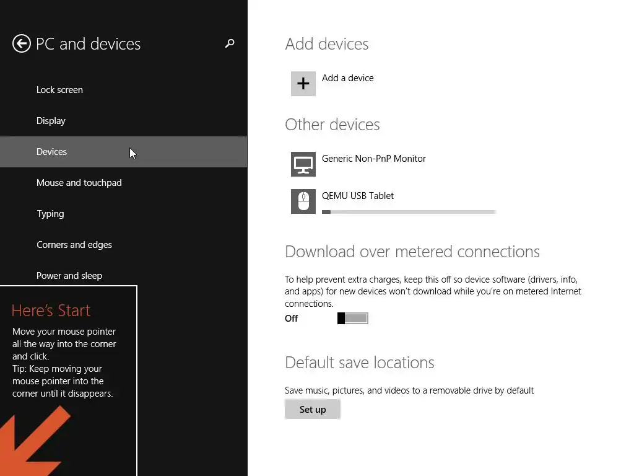Screen dimensions: 634x476
Task: Open Lock screen settings
Action: [x=59, y=90]
